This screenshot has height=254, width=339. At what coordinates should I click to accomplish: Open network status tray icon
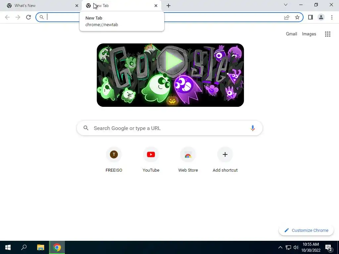(288, 247)
